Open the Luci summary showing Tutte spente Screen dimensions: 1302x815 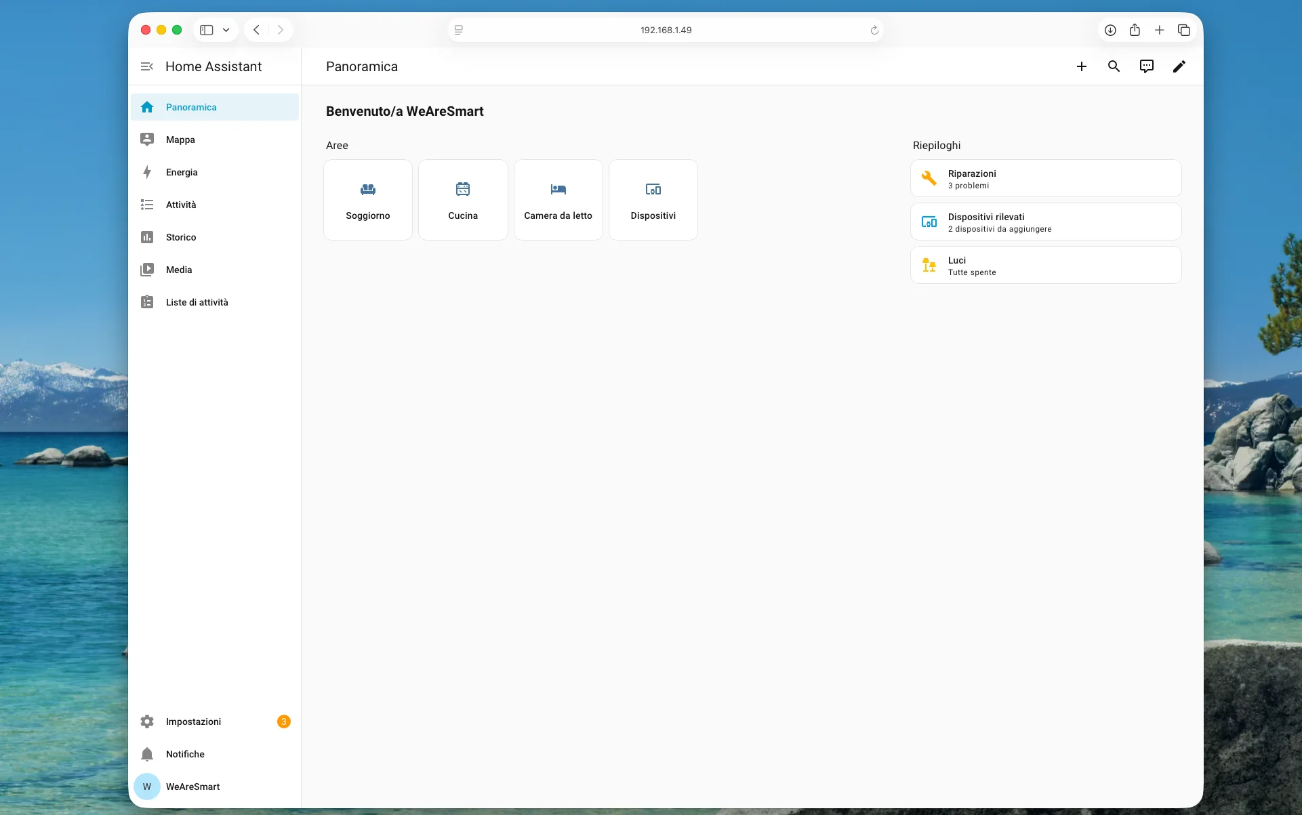pos(1046,265)
